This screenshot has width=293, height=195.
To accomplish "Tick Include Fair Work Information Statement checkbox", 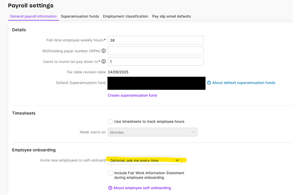I will 110,173.
